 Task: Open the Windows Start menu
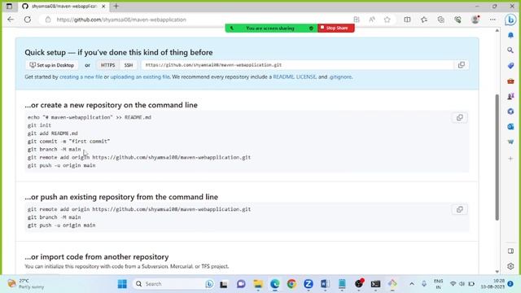[122, 284]
